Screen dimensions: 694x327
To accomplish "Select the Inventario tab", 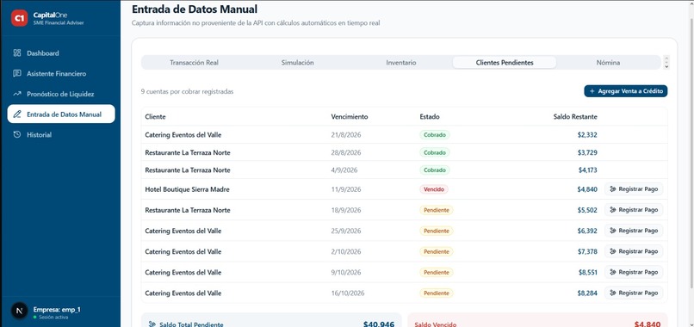I will pyautogui.click(x=401, y=63).
